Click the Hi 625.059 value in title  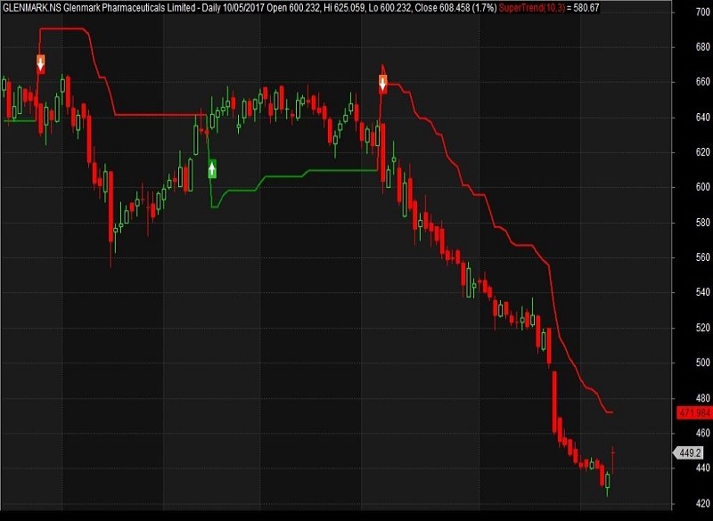[x=344, y=8]
